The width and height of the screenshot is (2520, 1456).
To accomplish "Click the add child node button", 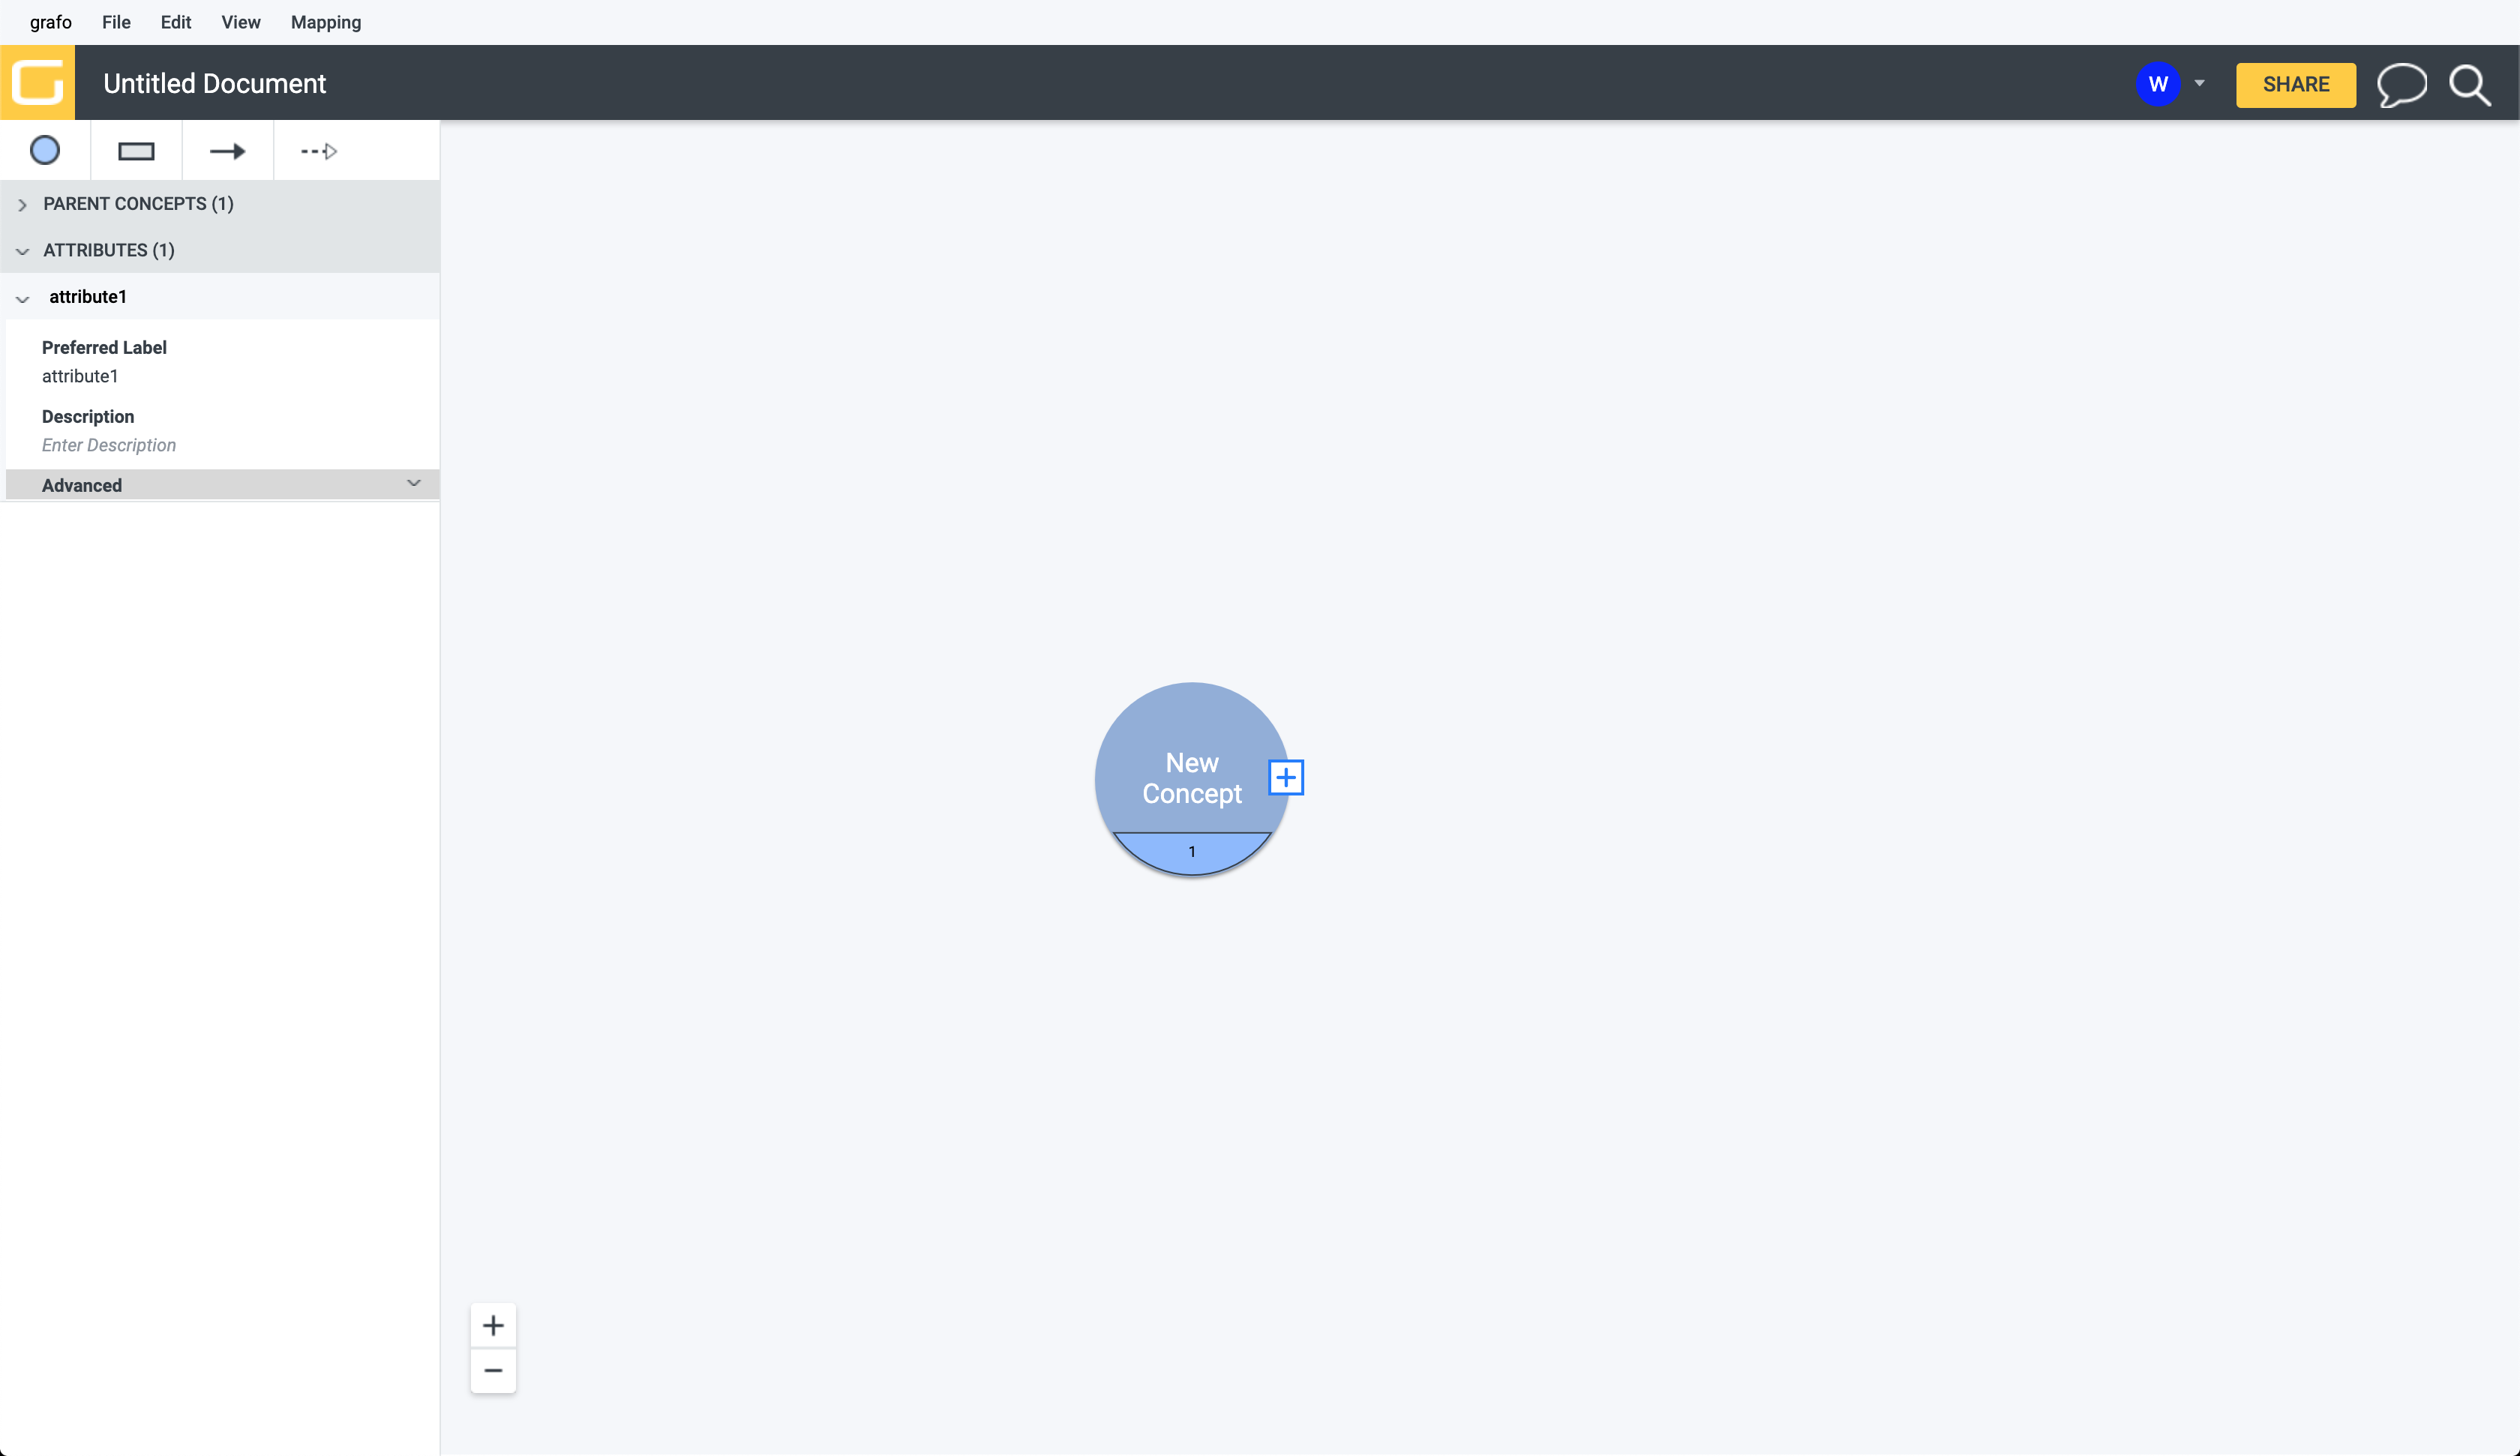I will pos(1286,777).
